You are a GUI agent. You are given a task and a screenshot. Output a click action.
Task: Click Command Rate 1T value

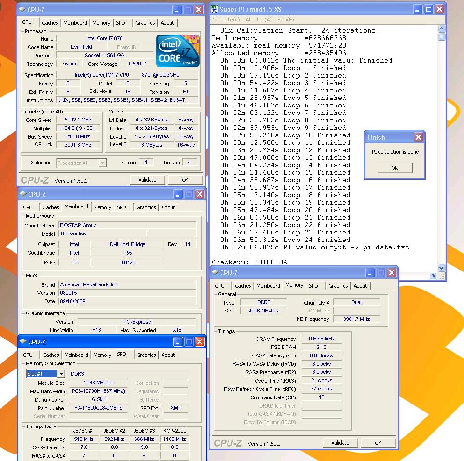coord(321,397)
